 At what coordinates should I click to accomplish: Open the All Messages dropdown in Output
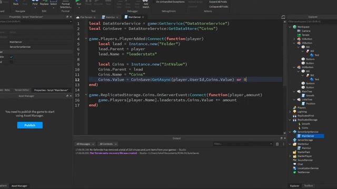pos(85,144)
